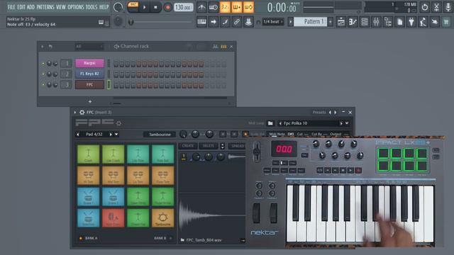Open the Playlist view icon
The height and width of the screenshot is (255, 454).
[341, 22]
